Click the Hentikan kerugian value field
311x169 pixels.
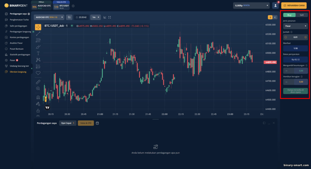(x=301, y=82)
